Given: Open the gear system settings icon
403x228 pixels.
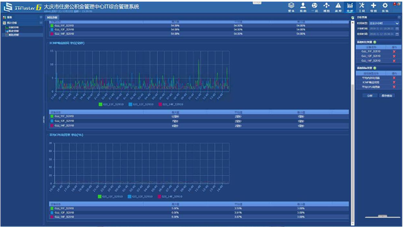Looking at the screenshot, I should [385, 7].
